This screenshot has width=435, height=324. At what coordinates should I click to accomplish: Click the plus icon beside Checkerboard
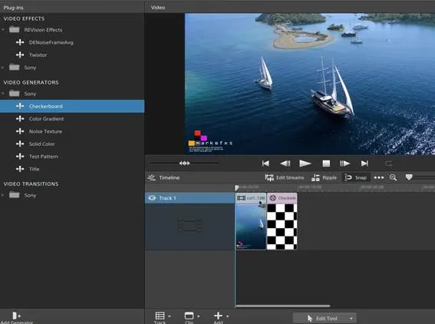(x=20, y=106)
